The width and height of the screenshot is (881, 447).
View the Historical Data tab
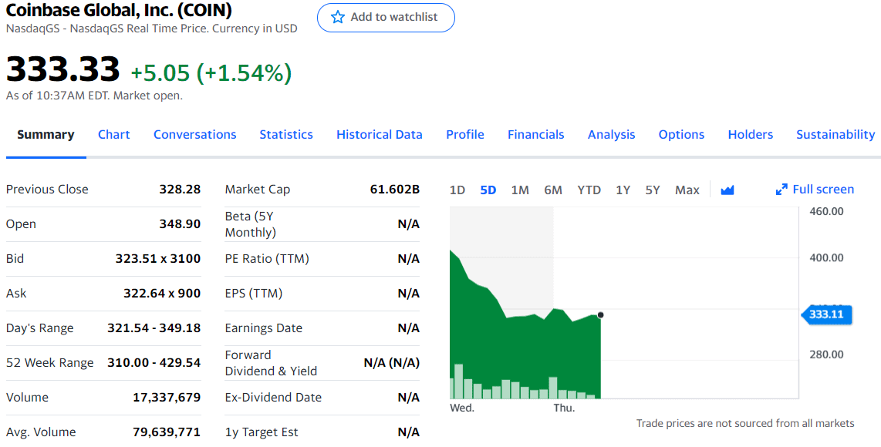click(380, 135)
